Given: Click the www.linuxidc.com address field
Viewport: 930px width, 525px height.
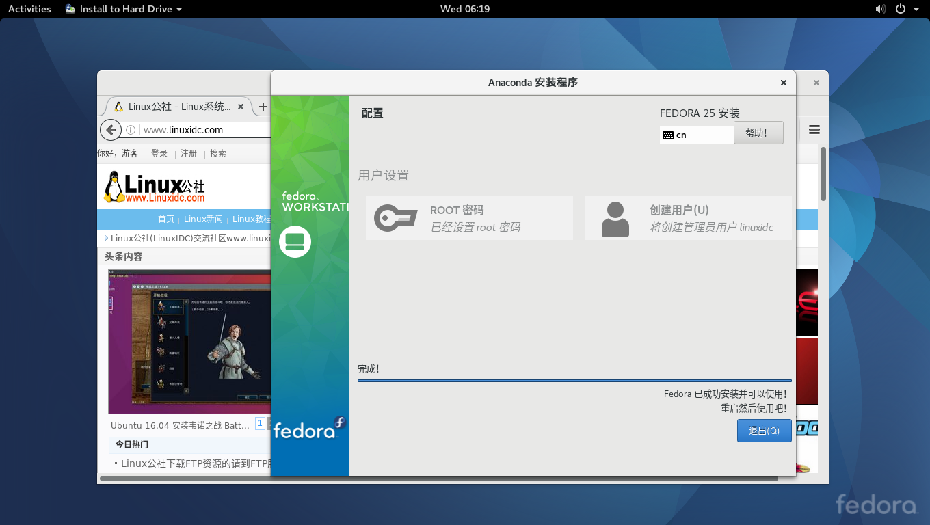Looking at the screenshot, I should (205, 130).
